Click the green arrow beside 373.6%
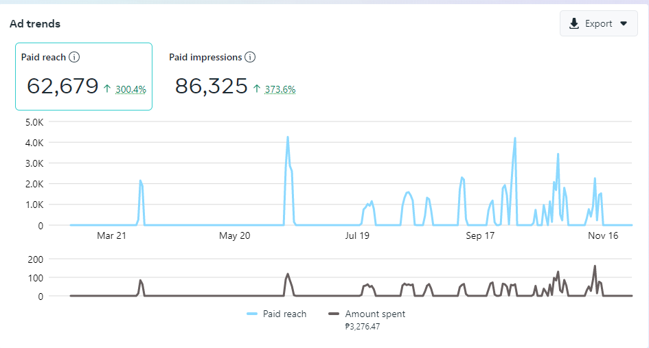The width and height of the screenshot is (649, 348). (x=257, y=89)
